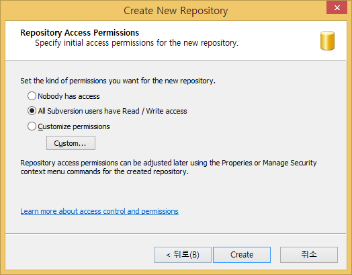Image resolution: width=352 pixels, height=275 pixels.
Task: Choose the All Subversion users radio circle
Action: pos(32,111)
